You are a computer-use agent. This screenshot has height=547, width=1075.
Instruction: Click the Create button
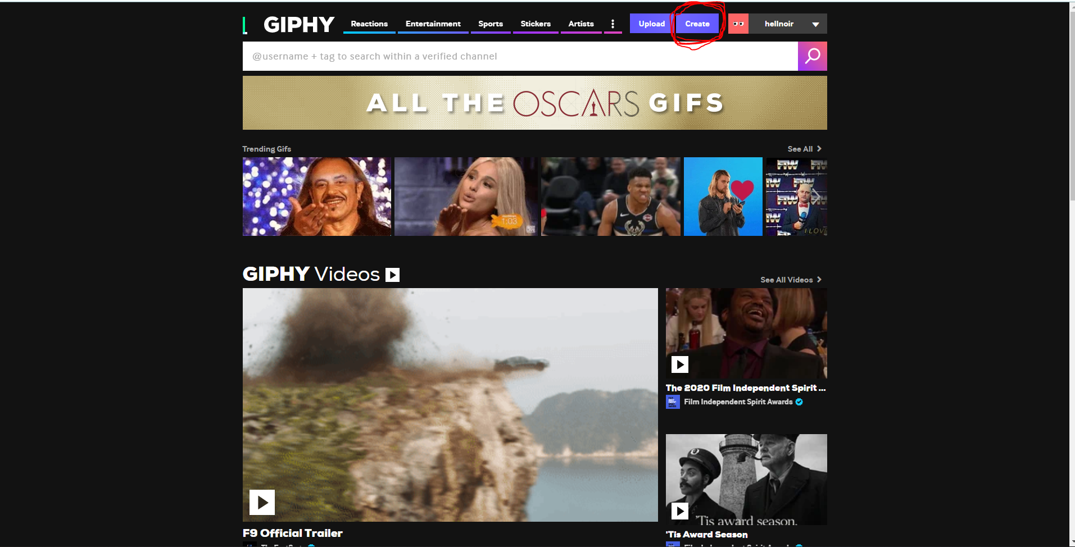tap(697, 24)
